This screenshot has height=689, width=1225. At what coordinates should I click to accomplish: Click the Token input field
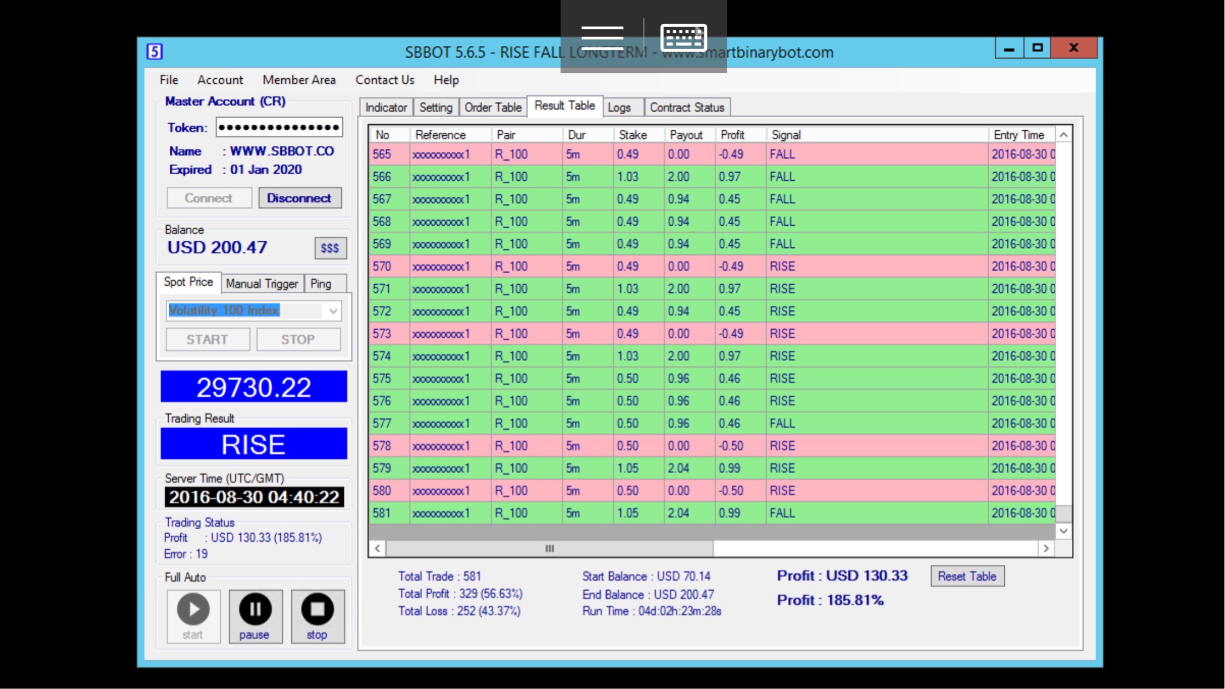(279, 127)
